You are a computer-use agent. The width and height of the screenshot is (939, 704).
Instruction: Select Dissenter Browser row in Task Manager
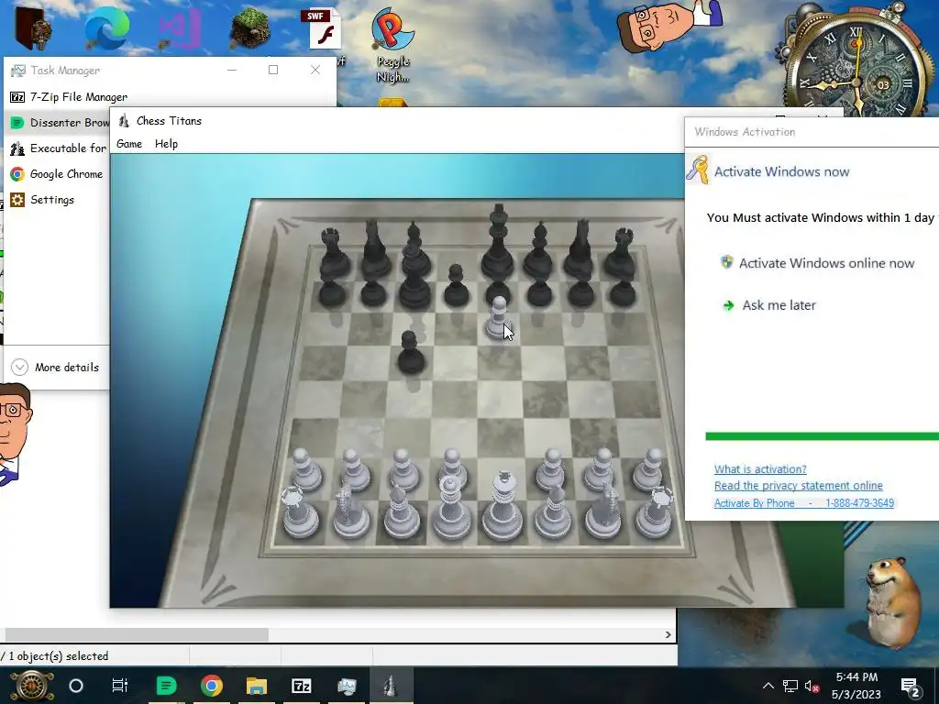click(x=58, y=123)
